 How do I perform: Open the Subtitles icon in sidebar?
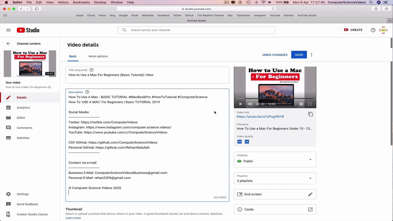tap(8, 138)
